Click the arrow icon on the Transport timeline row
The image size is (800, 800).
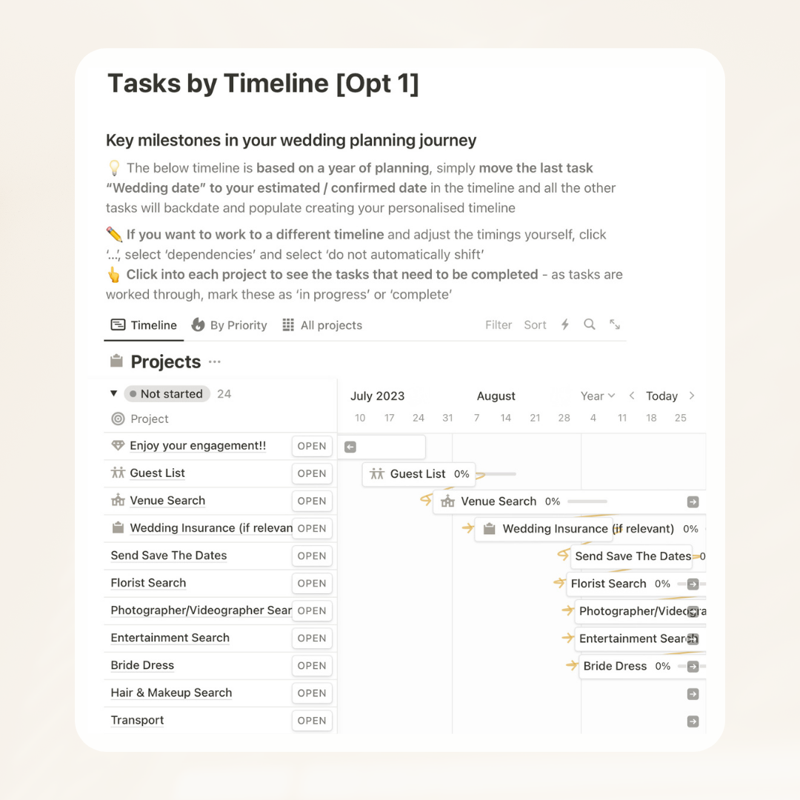coord(693,721)
